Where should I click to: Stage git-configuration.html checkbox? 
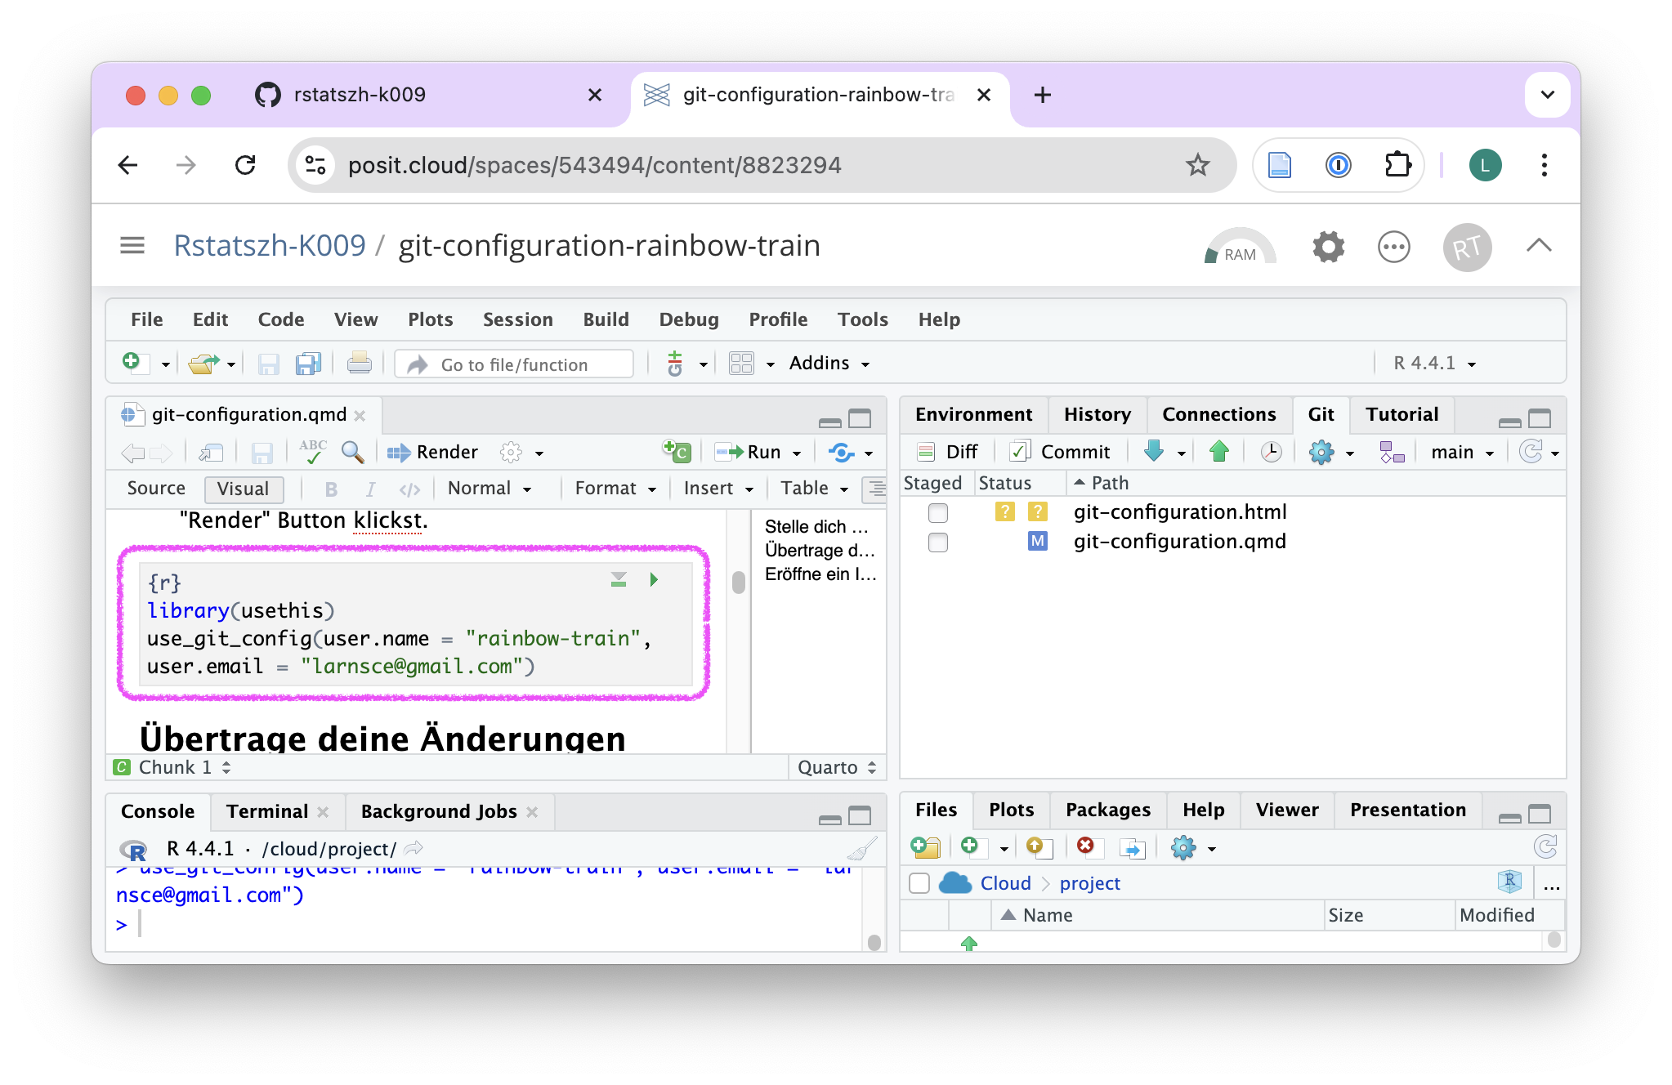point(938,512)
